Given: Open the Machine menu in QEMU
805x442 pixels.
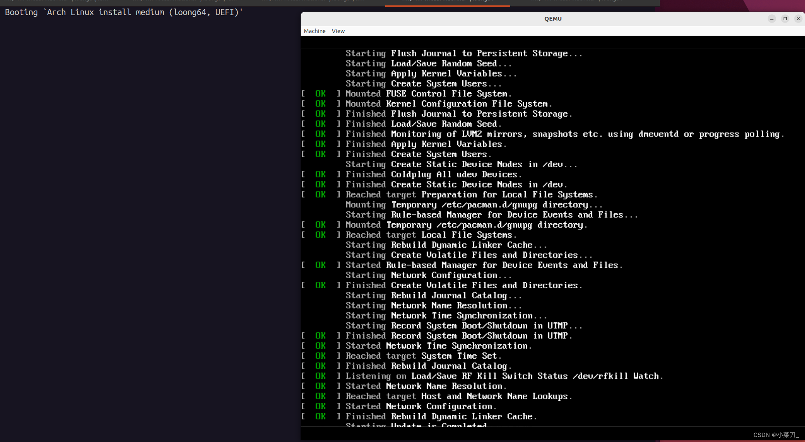Looking at the screenshot, I should click(x=314, y=31).
